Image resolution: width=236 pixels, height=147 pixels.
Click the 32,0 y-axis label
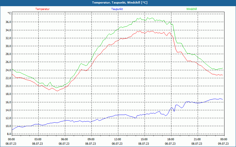[x=8, y=38]
